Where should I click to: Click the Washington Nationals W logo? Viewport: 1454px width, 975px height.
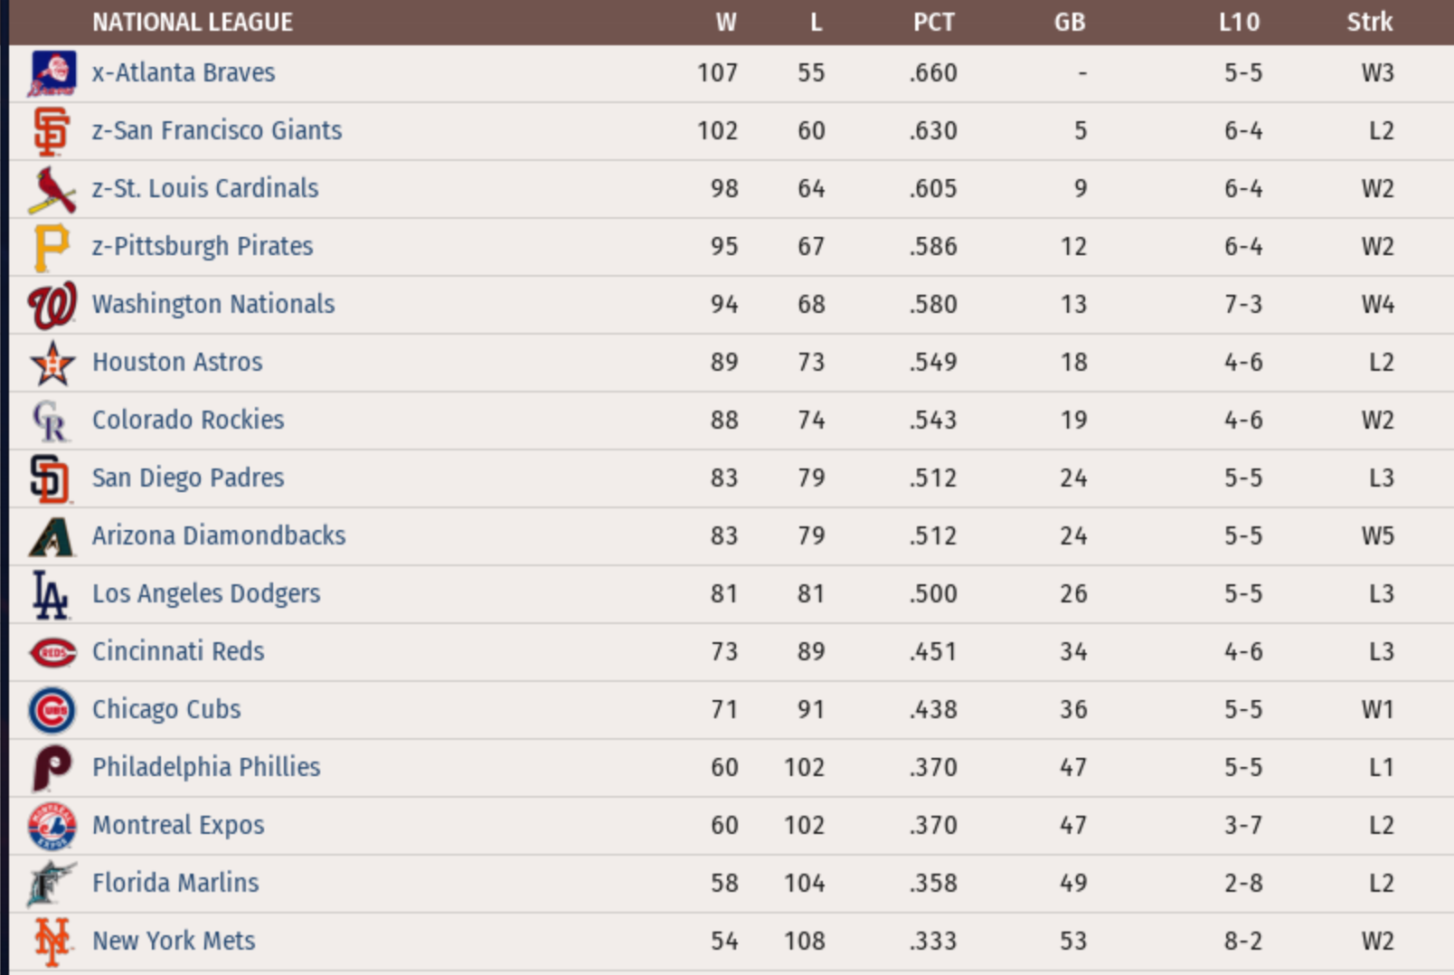click(x=52, y=305)
